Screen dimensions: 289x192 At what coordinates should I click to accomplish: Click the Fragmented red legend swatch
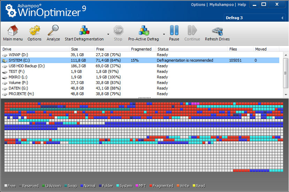tap(151, 186)
